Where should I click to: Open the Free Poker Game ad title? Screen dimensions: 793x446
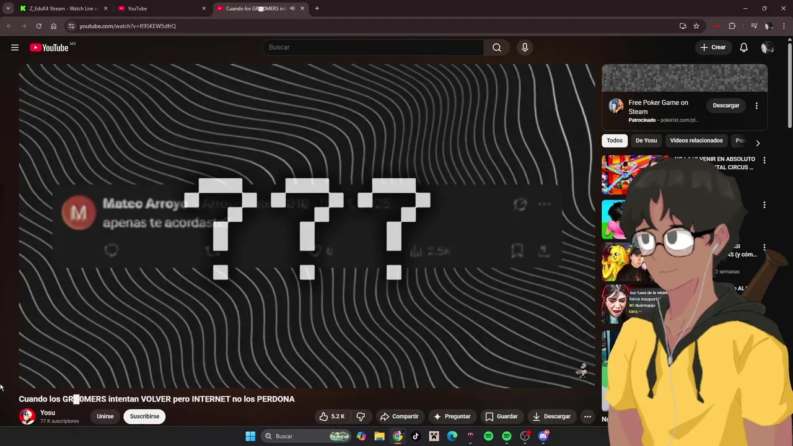point(658,107)
